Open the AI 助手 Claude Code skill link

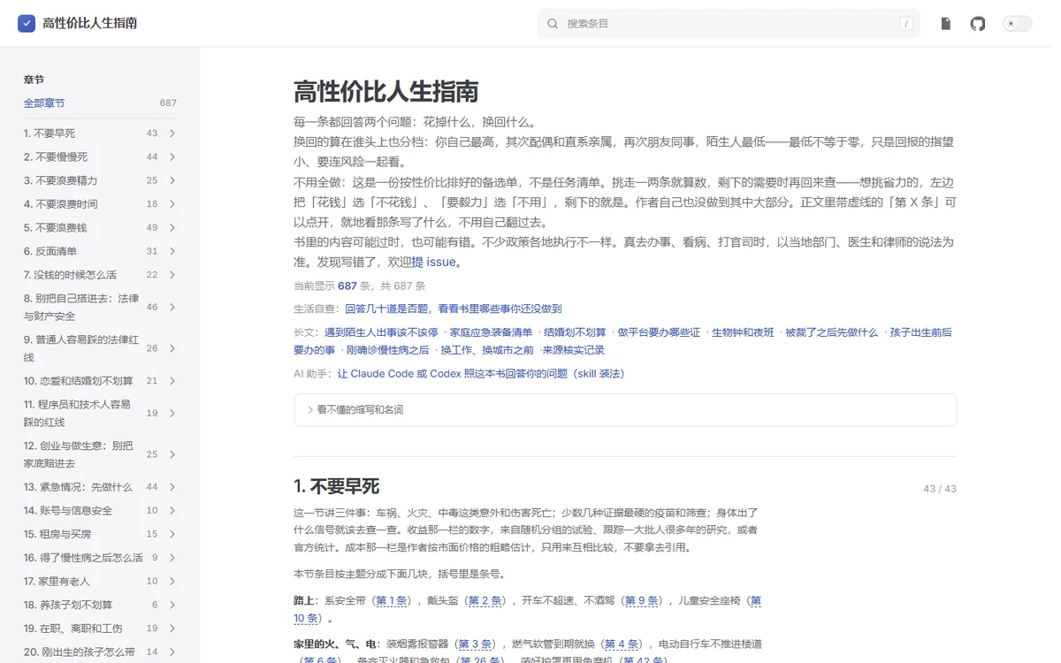point(481,374)
